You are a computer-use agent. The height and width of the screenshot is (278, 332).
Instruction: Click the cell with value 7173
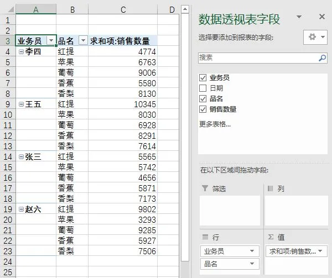[x=123, y=198]
